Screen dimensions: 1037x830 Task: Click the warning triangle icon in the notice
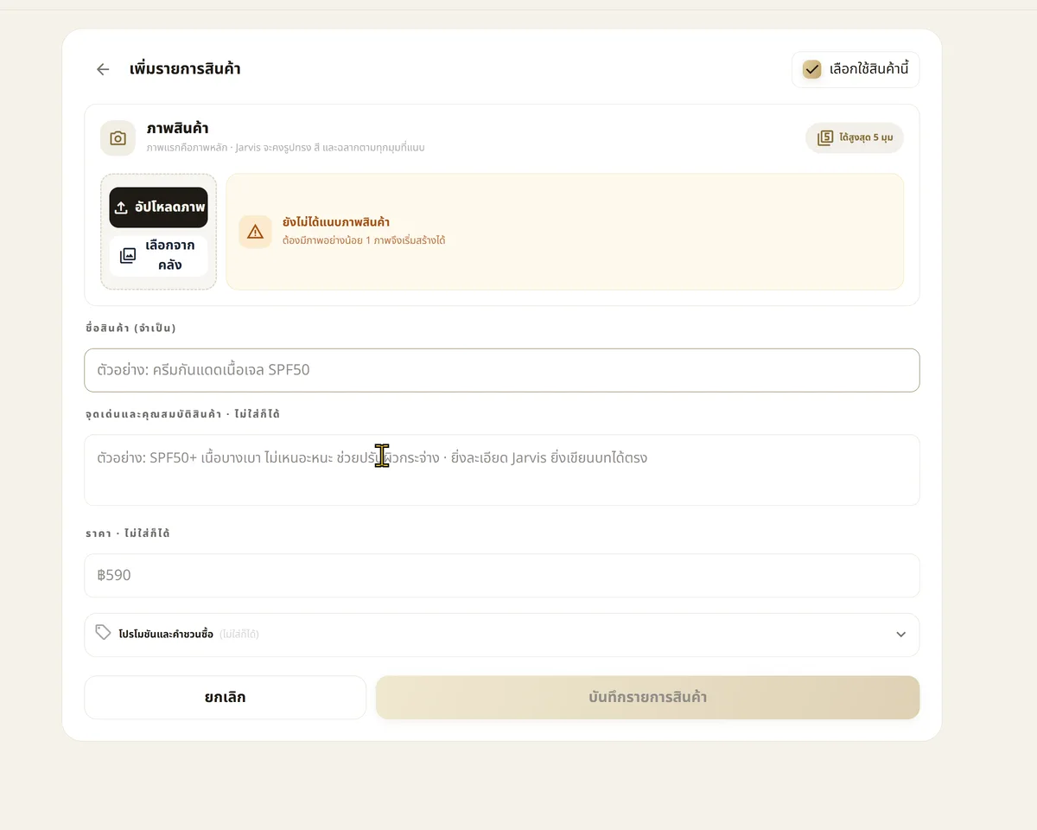coord(255,232)
